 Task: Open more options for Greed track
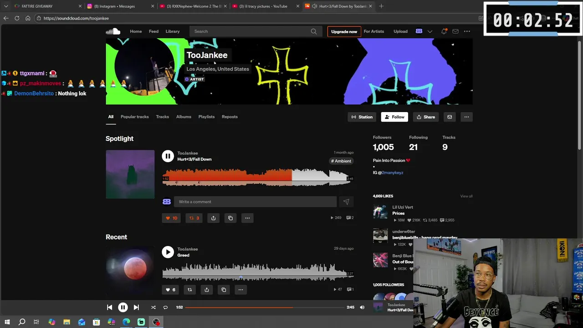240,290
